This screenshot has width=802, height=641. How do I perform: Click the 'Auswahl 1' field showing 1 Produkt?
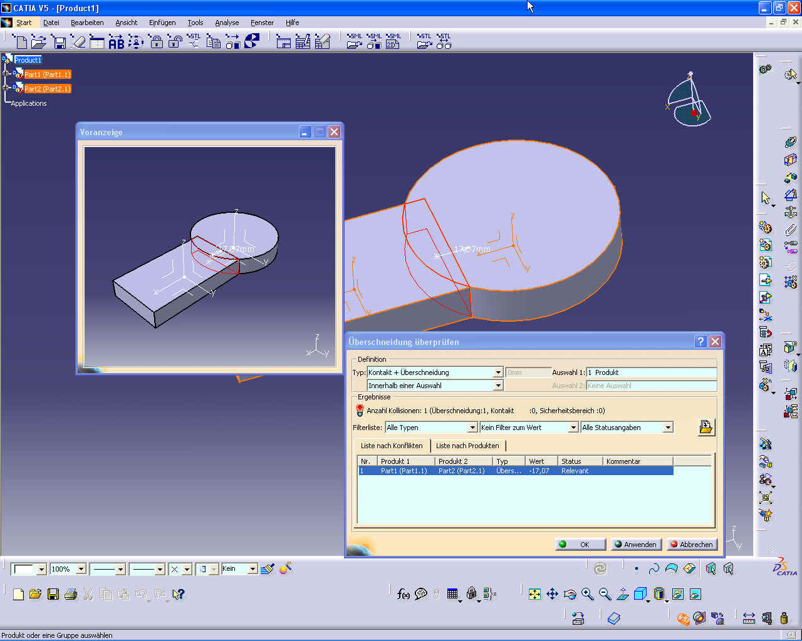click(x=651, y=372)
